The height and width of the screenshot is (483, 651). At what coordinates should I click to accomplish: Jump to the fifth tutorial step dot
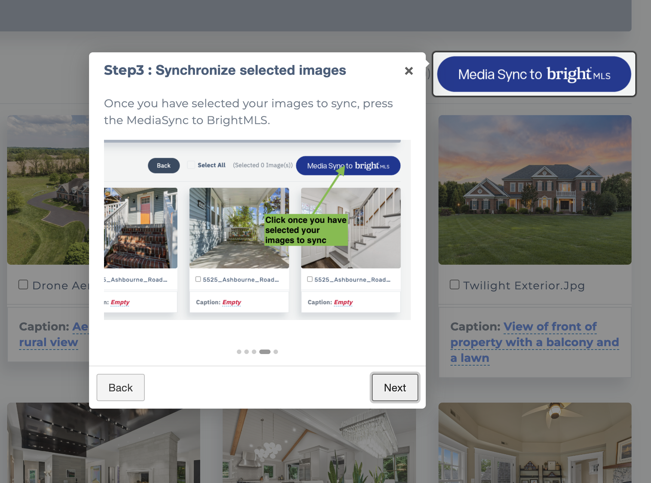tap(276, 352)
